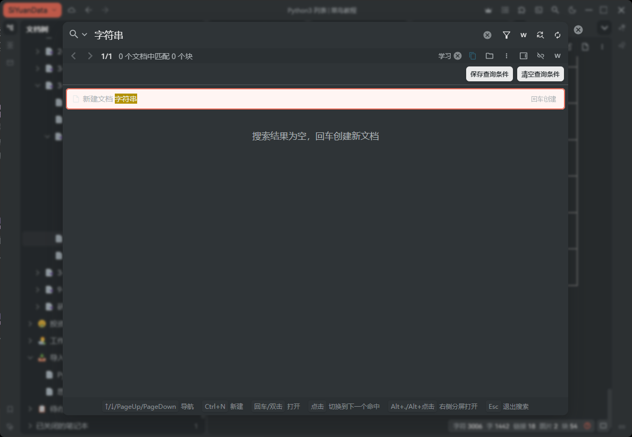Click the 点击 切换到下一个命中 hint
The height and width of the screenshot is (437, 632).
point(345,406)
